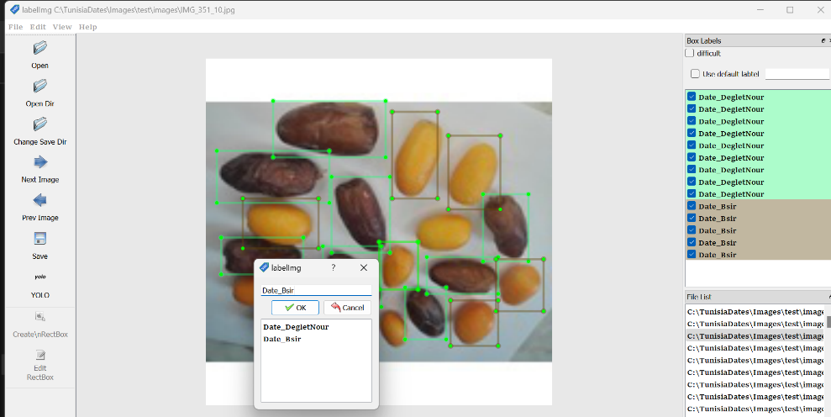Choose Date_Bsir in the dialog's label list

point(282,339)
